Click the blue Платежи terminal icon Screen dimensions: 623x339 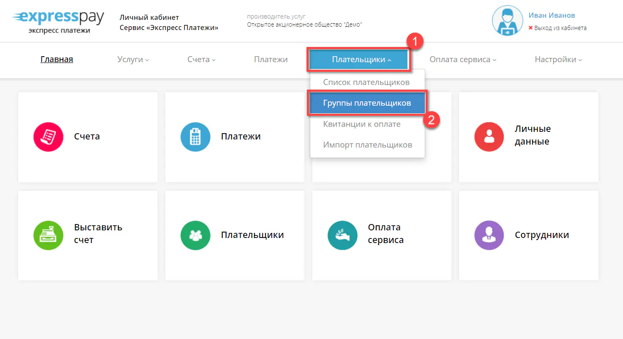click(x=195, y=137)
